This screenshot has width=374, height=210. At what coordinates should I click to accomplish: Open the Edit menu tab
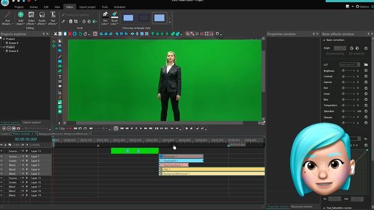(x=46, y=7)
